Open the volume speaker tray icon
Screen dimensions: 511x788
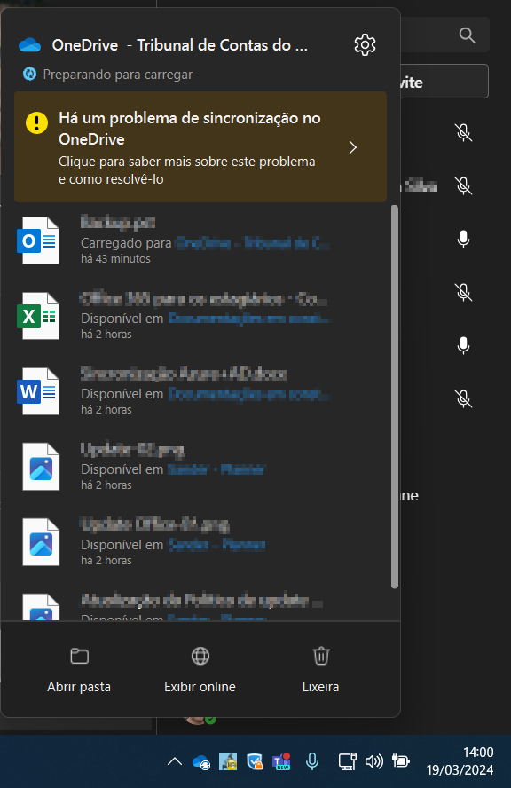[373, 762]
